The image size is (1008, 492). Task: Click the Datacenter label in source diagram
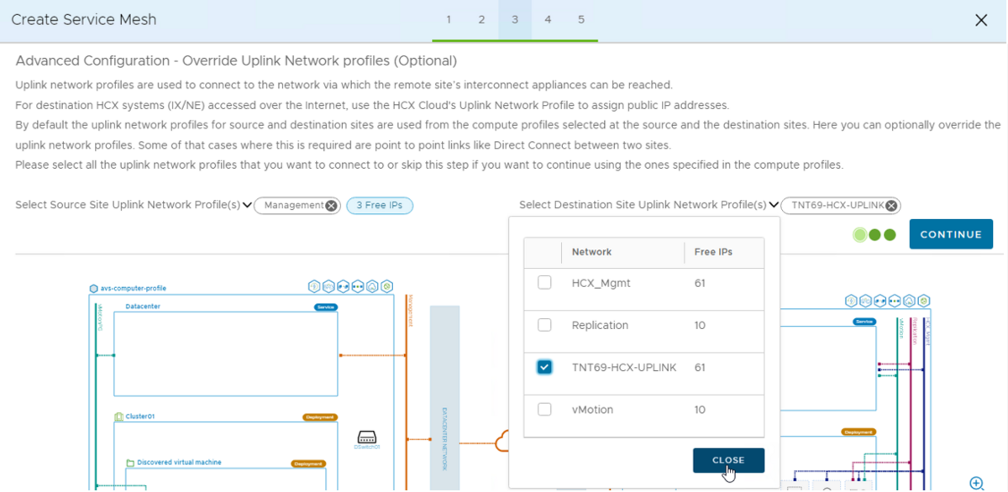click(143, 306)
